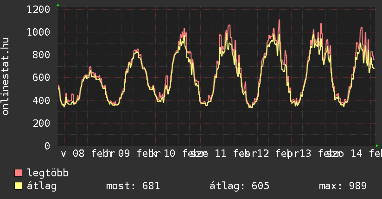Click the red legtöbb legend swatch
382x199 pixels.
click(x=19, y=173)
